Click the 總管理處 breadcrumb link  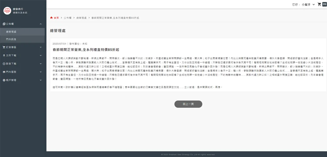(81, 18)
